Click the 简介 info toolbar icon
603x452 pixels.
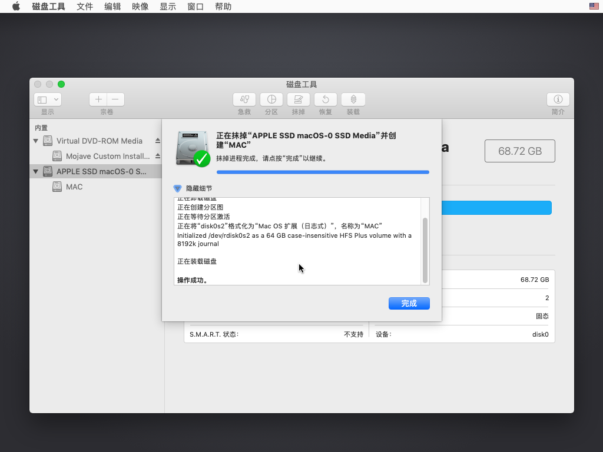(x=558, y=99)
